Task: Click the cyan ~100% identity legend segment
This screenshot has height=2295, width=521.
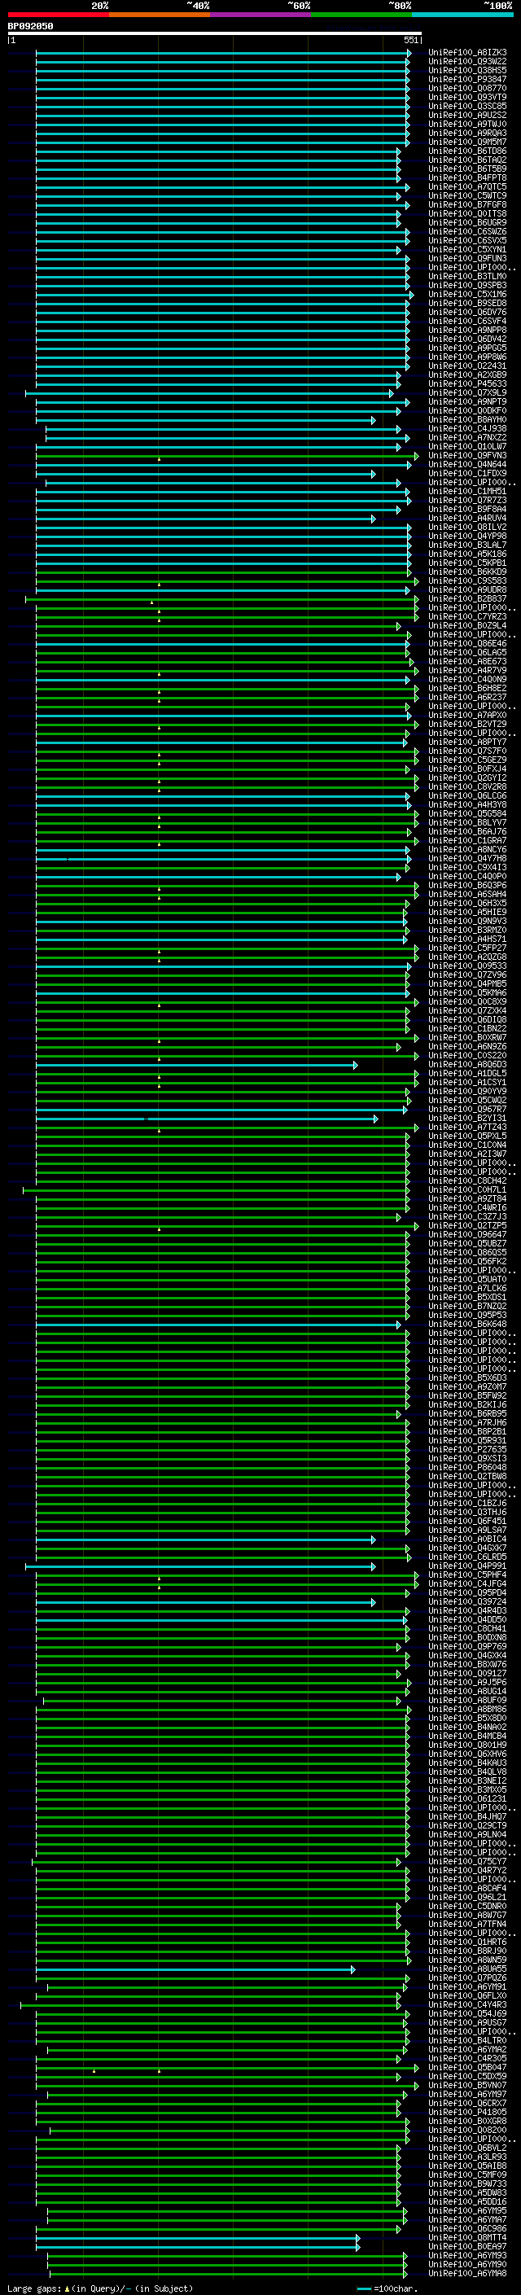Action: coord(462,15)
